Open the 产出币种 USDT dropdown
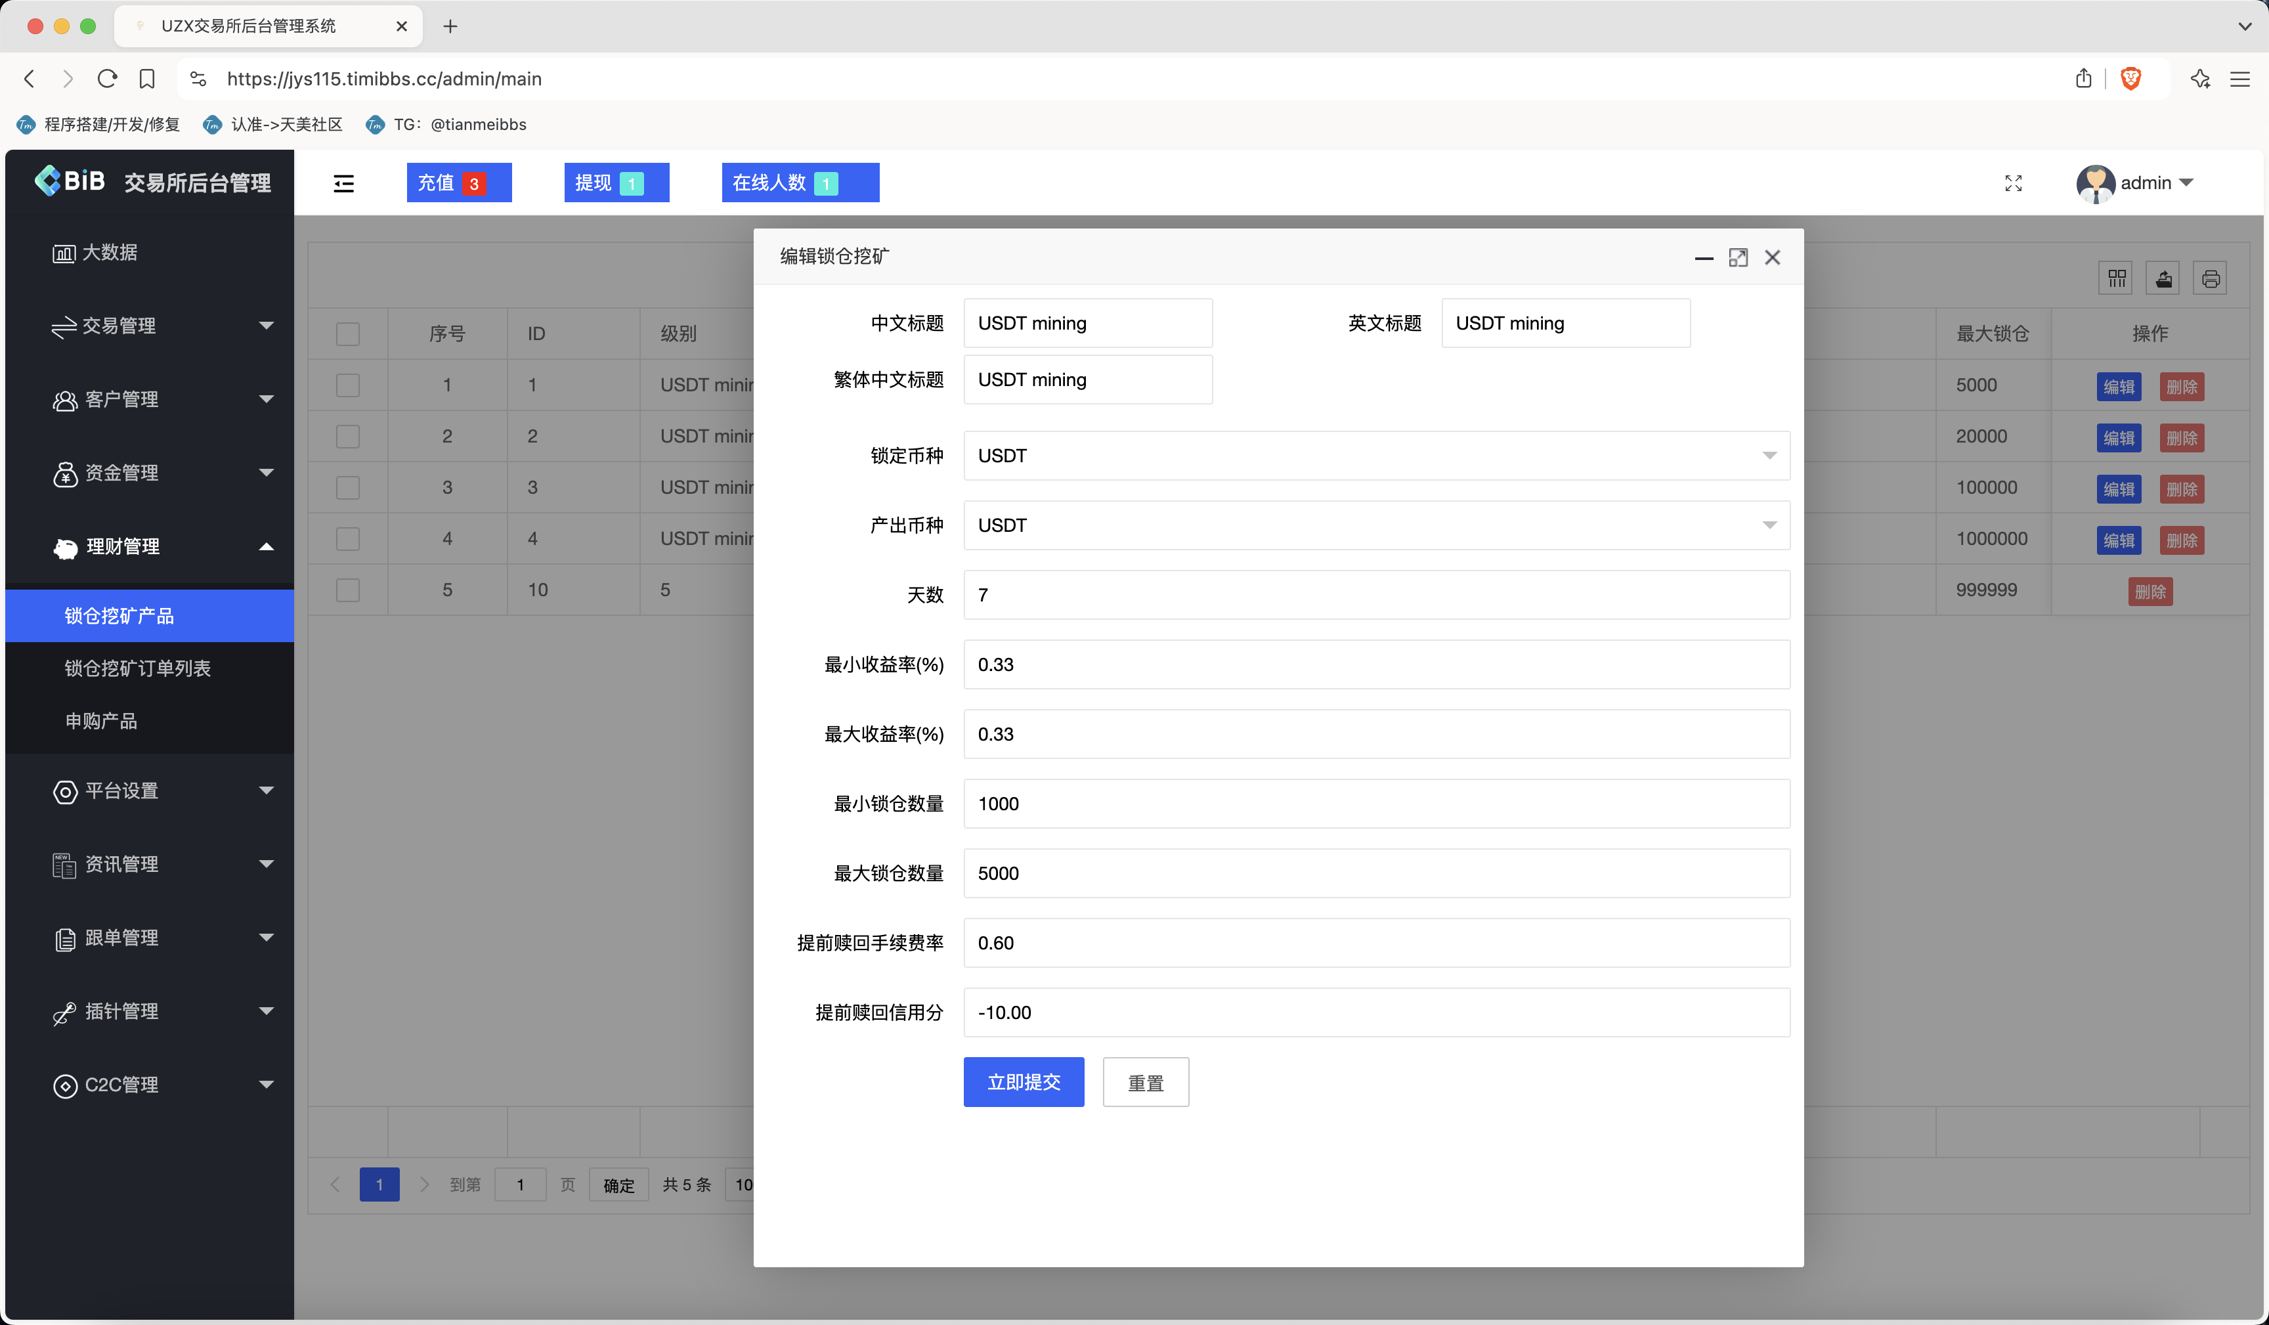Image resolution: width=2269 pixels, height=1325 pixels. click(1376, 525)
